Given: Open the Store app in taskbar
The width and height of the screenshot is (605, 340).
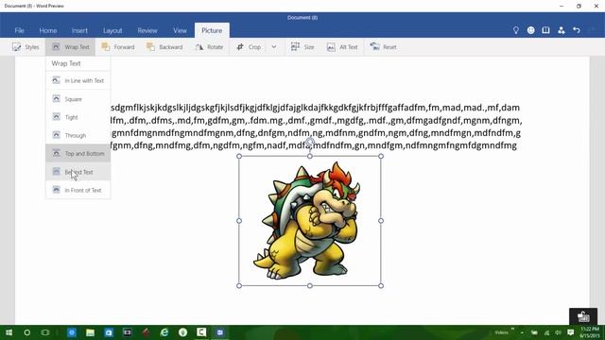Looking at the screenshot, I should point(109,332).
